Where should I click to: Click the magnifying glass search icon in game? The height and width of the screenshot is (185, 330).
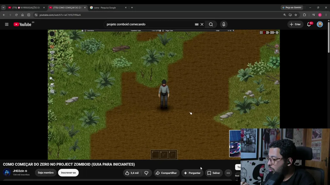point(52,79)
